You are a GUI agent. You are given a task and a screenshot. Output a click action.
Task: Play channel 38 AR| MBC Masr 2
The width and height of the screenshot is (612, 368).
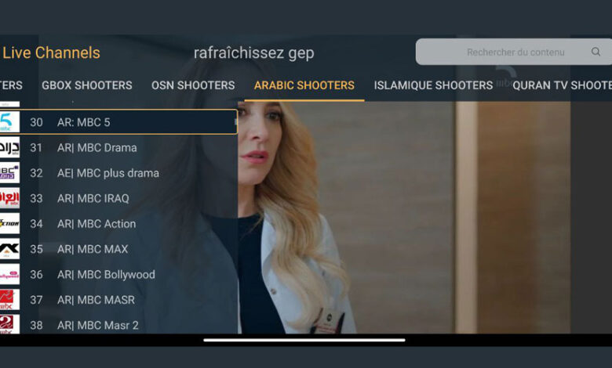118,325
